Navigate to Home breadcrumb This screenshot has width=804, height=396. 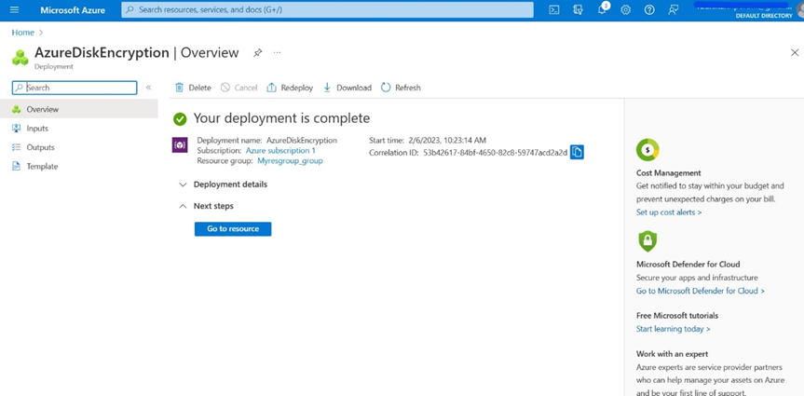point(23,33)
